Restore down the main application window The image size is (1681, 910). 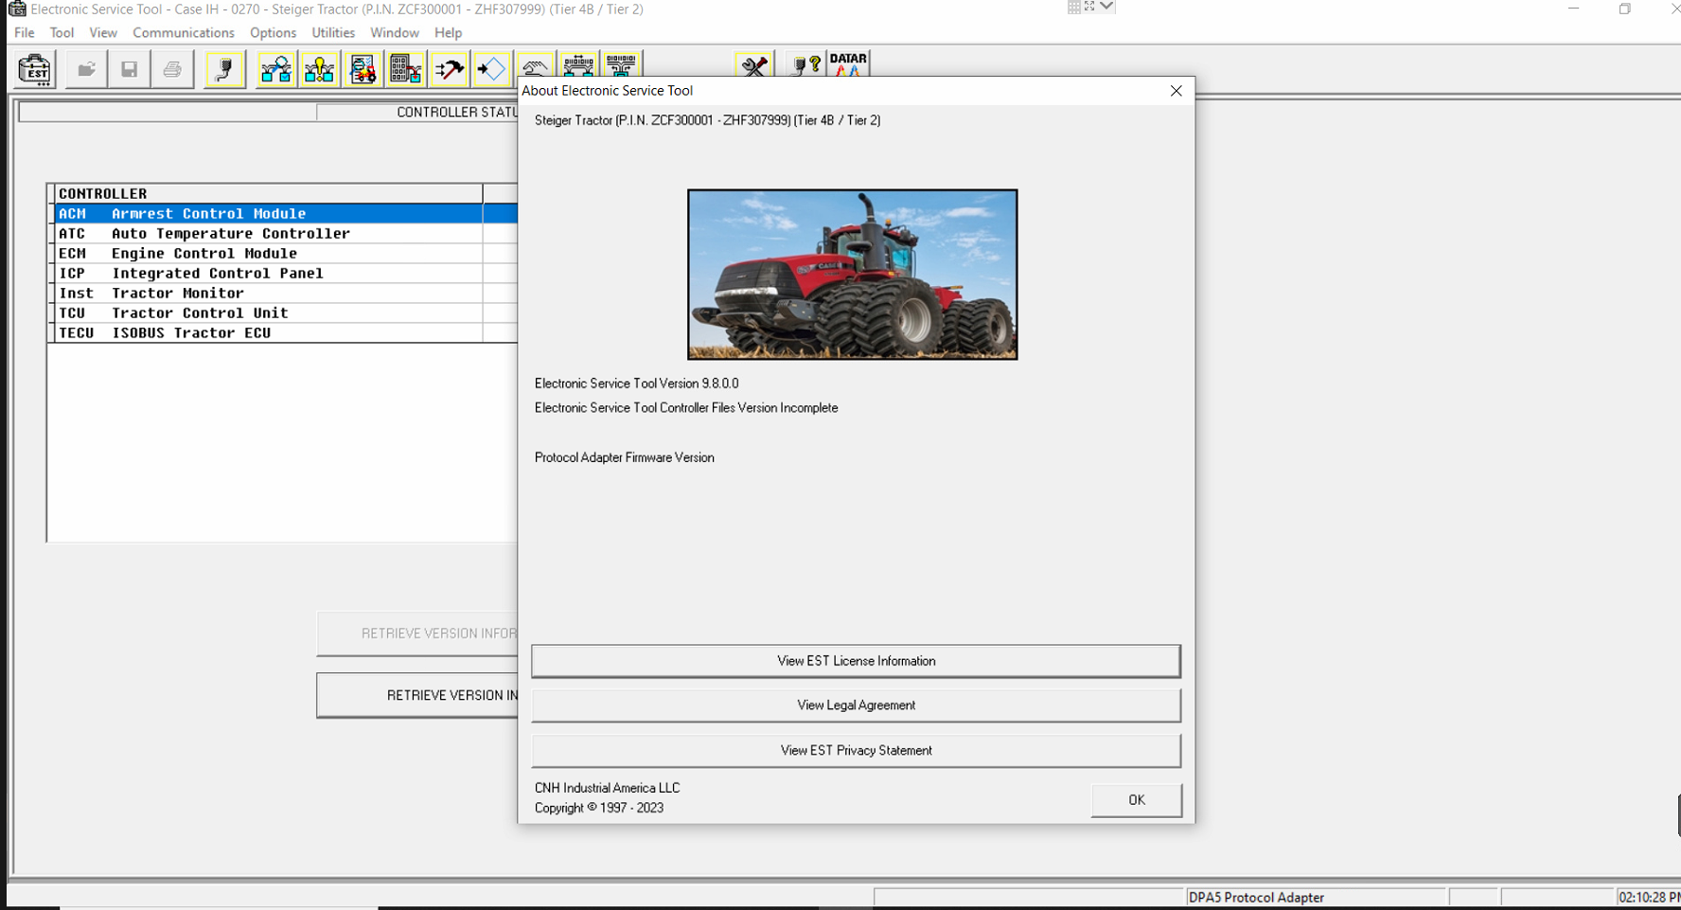[x=1624, y=9]
